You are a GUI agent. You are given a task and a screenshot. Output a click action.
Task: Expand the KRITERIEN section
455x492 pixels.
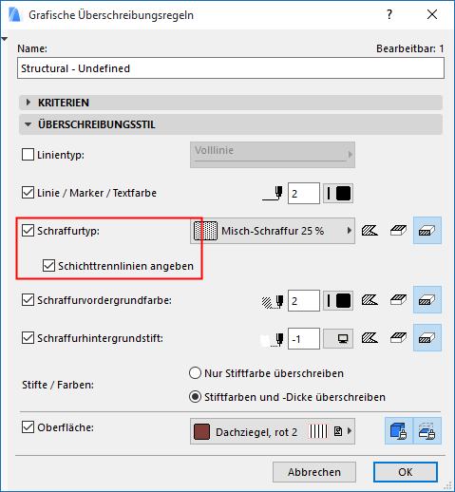click(x=231, y=103)
